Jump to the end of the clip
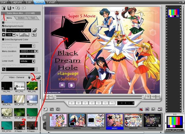Screen dimensions: 185x134 tap(105, 103)
